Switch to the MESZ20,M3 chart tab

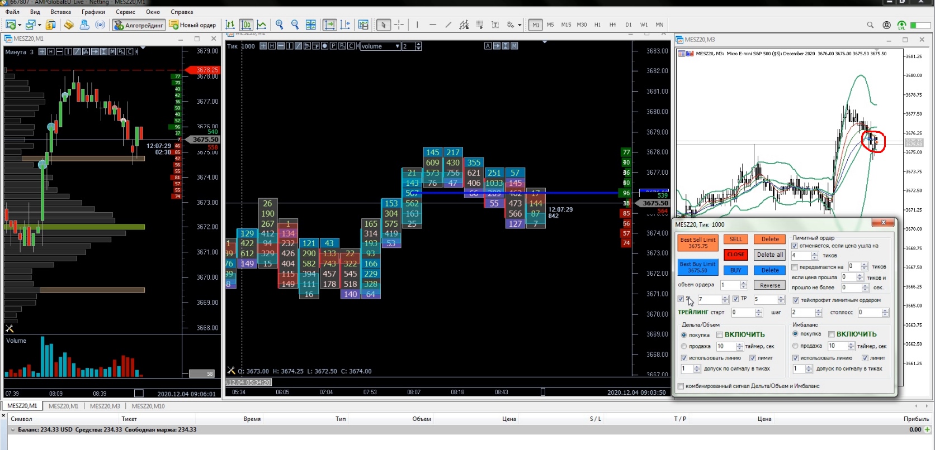point(105,406)
